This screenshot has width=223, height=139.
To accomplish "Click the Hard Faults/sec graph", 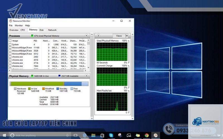I will pyautogui.click(x=112, y=101).
